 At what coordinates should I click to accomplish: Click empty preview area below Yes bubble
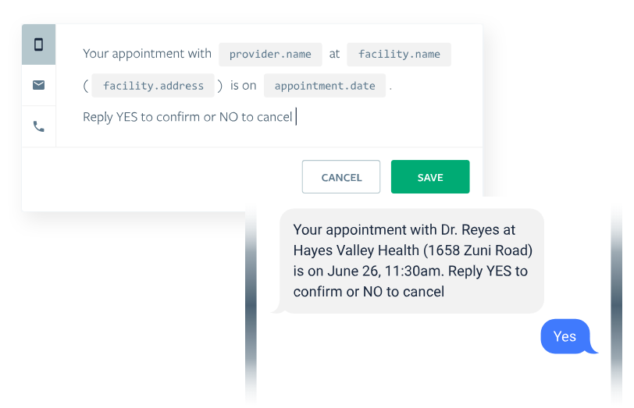click(433, 380)
